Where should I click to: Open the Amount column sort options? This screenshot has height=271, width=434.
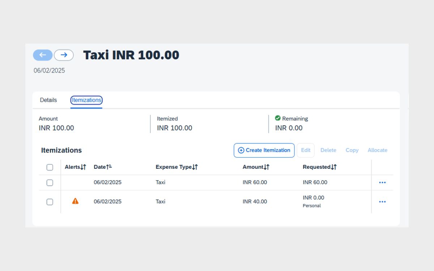(x=267, y=167)
